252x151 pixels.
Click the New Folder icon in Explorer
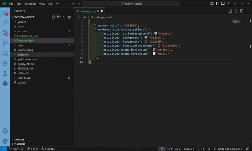59,17
